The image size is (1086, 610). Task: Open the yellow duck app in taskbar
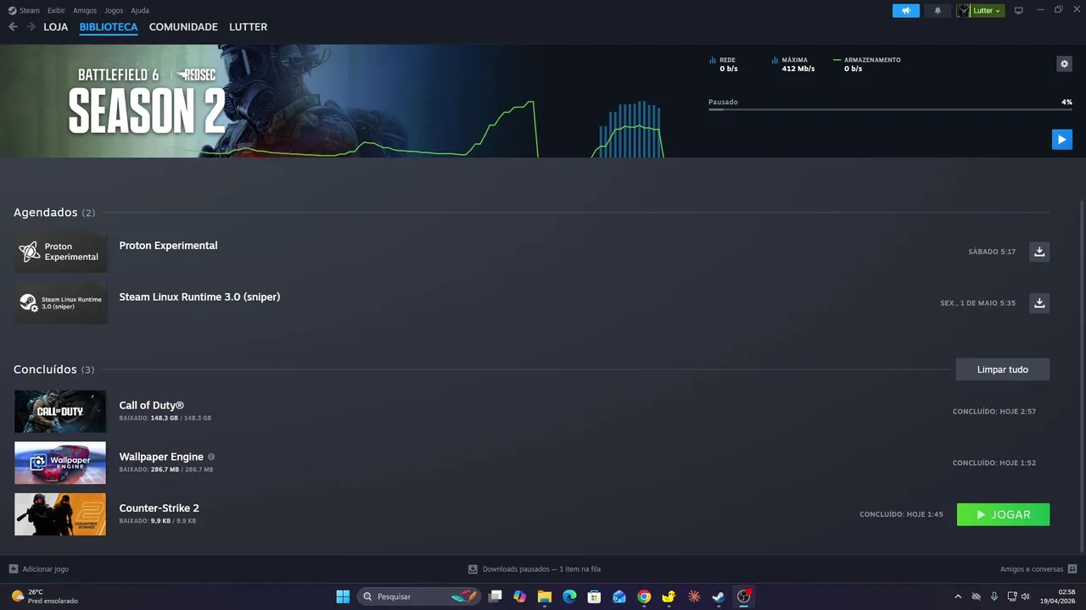point(669,596)
